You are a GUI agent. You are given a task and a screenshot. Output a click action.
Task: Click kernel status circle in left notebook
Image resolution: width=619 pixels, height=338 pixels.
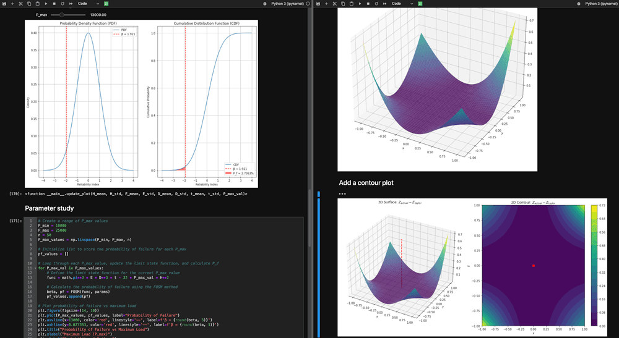click(308, 4)
